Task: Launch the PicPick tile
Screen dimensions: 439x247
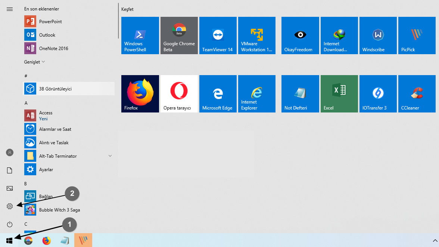Action: tap(417, 35)
